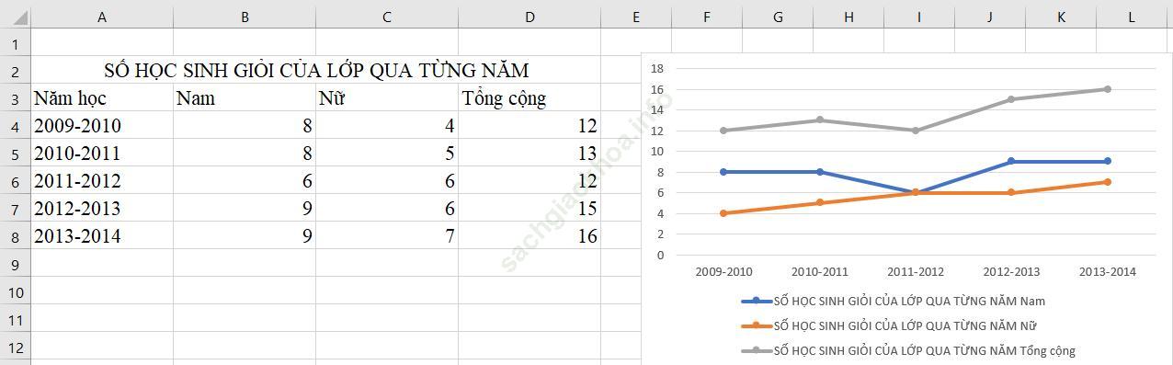The image size is (1173, 365).
Task: Select gray Tổng cộng data point at 2013-2014
Action: tap(1107, 89)
